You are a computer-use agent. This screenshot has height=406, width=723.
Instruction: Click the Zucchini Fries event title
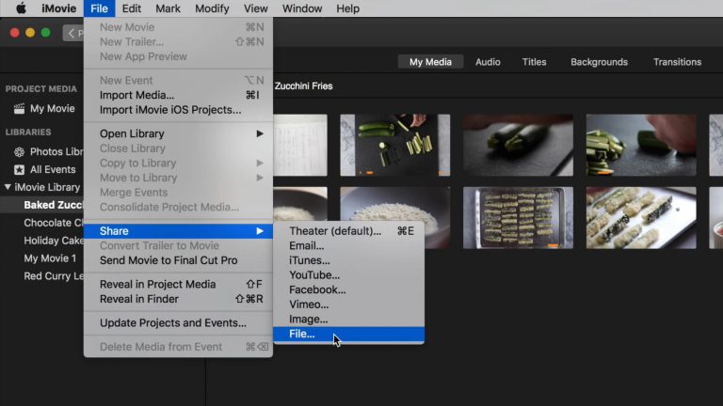click(x=303, y=86)
